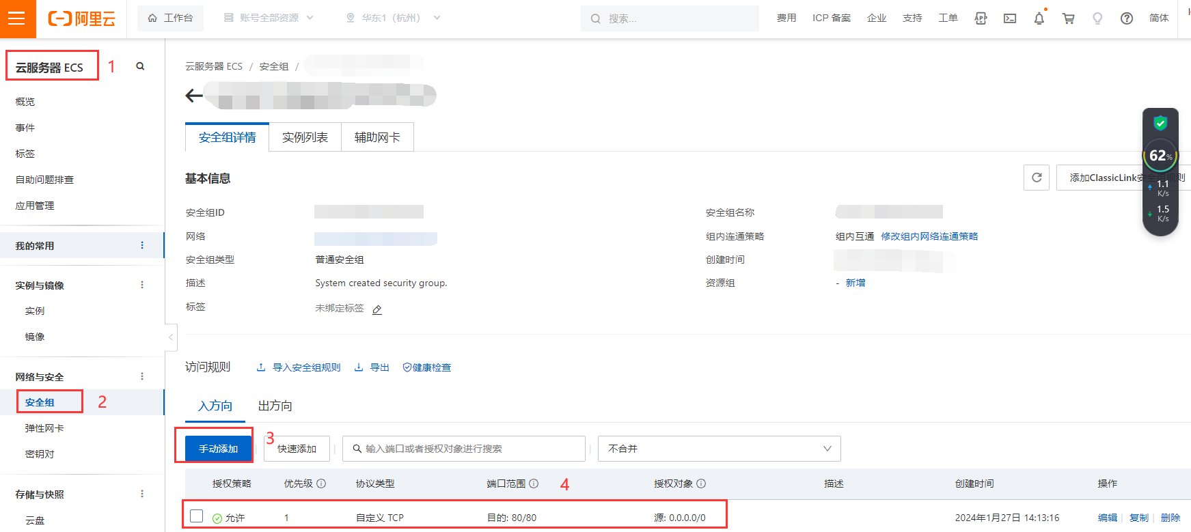This screenshot has height=532, width=1191.
Task: Click the lightbulb tips icon
Action: coord(1097,18)
